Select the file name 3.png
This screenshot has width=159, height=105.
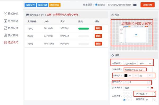coord(30,44)
